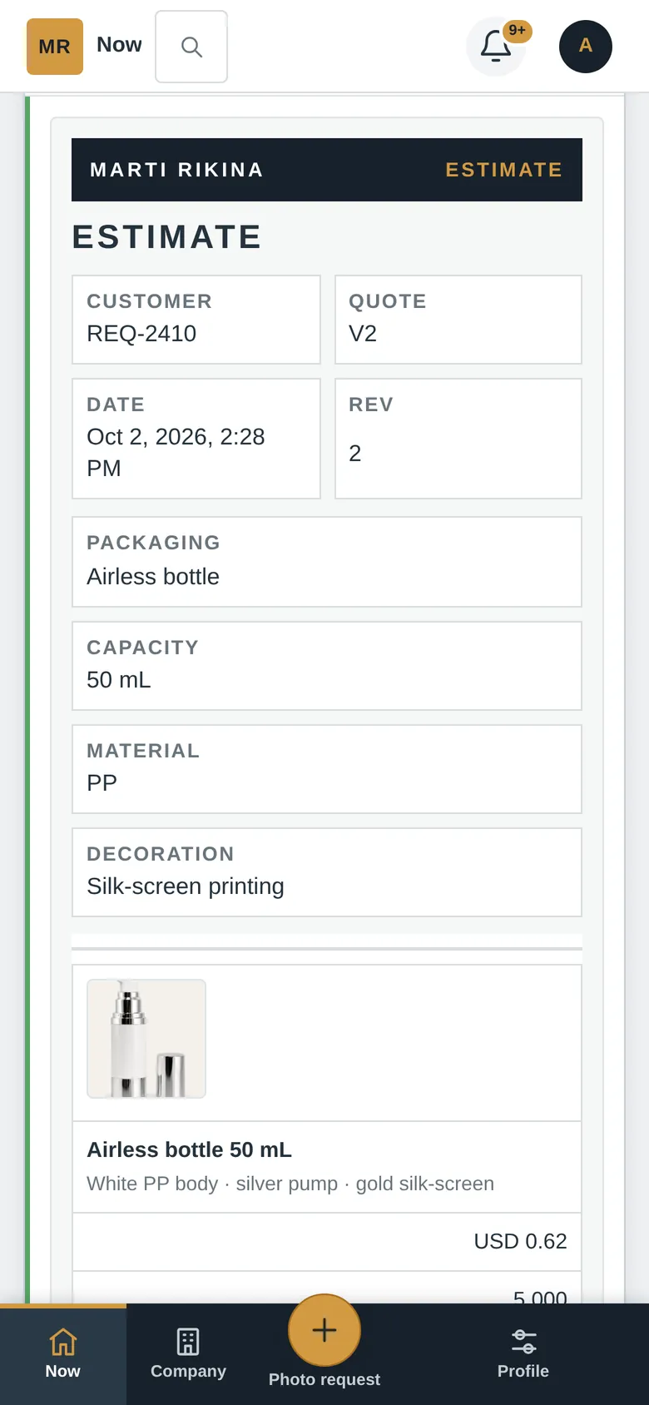This screenshot has height=1405, width=649.
Task: Click the Airless bottle 50 mL item title
Action: pyautogui.click(x=190, y=1150)
